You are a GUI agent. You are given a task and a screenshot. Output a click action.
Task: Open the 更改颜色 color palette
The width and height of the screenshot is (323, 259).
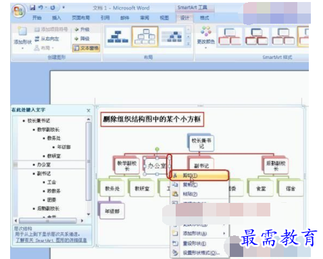[205, 37]
